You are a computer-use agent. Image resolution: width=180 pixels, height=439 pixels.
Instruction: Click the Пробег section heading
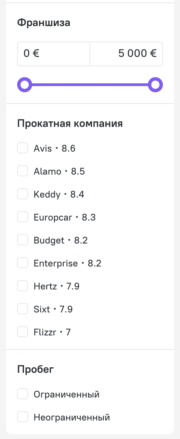point(36,369)
